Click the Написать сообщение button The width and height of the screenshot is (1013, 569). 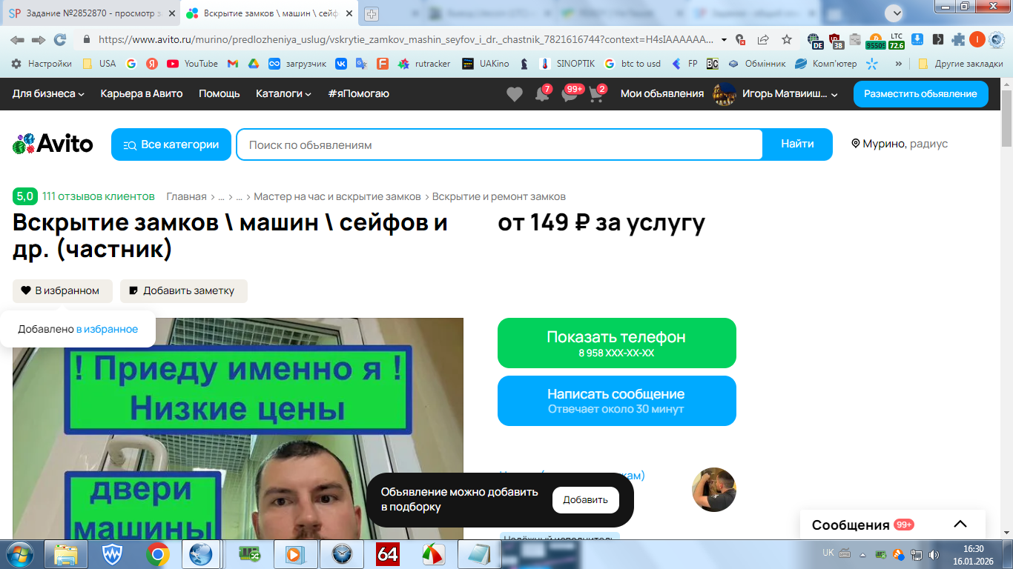pyautogui.click(x=617, y=401)
